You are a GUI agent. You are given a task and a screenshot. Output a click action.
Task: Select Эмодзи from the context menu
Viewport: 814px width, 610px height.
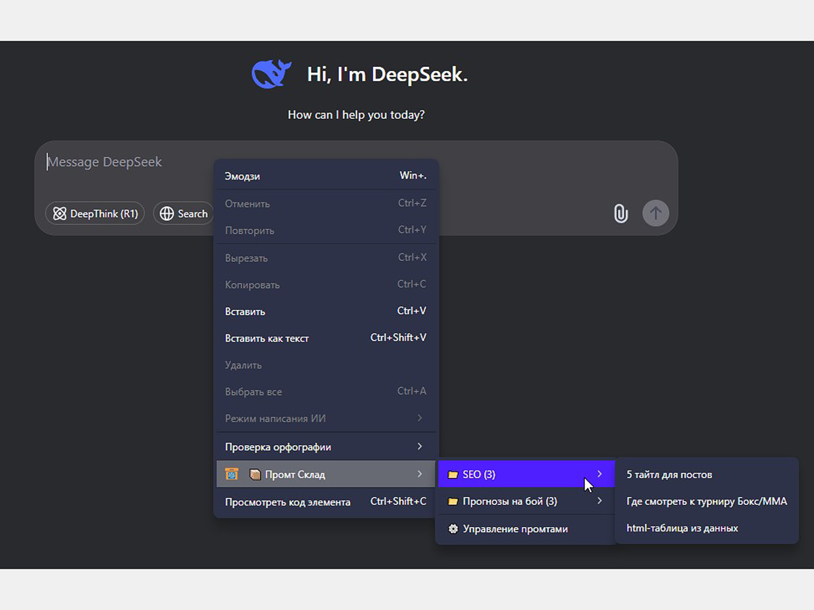point(326,176)
